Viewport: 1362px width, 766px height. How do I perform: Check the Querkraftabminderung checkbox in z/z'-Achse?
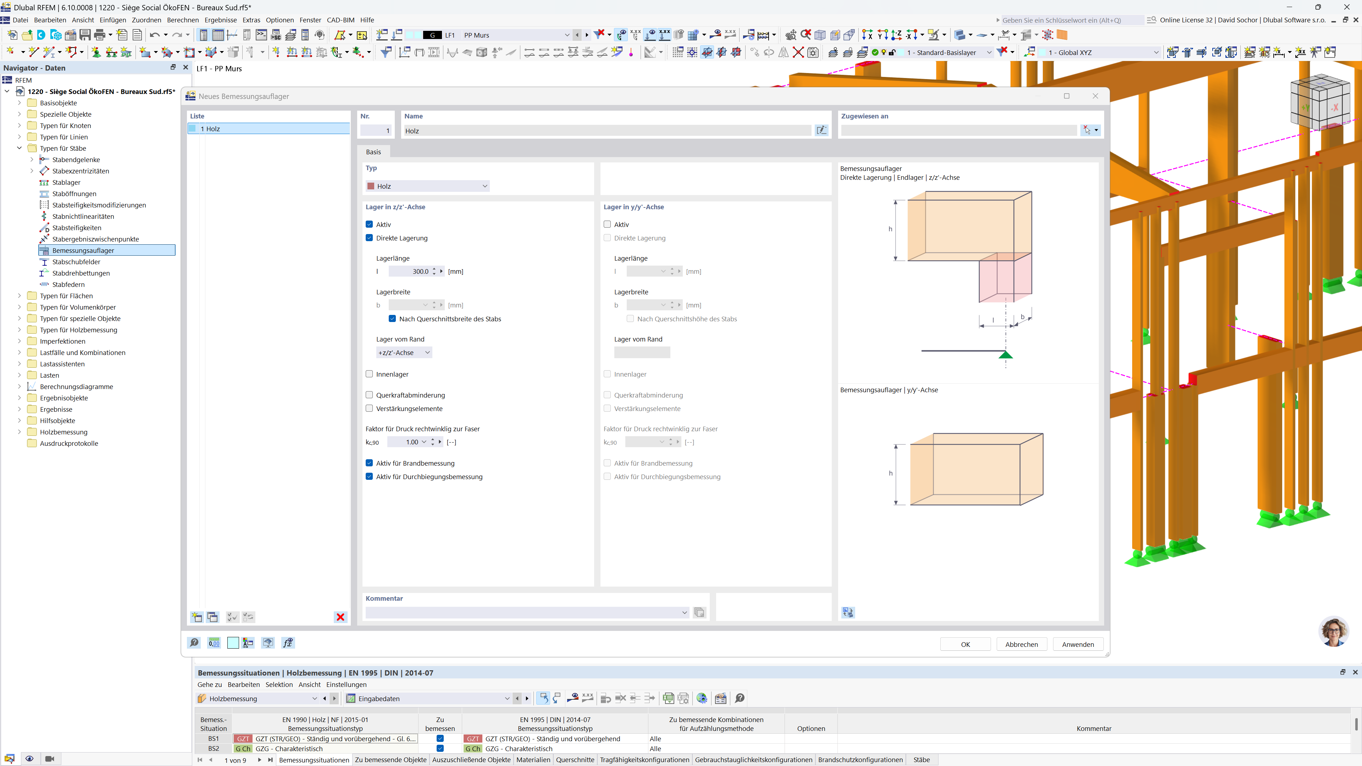pyautogui.click(x=370, y=395)
